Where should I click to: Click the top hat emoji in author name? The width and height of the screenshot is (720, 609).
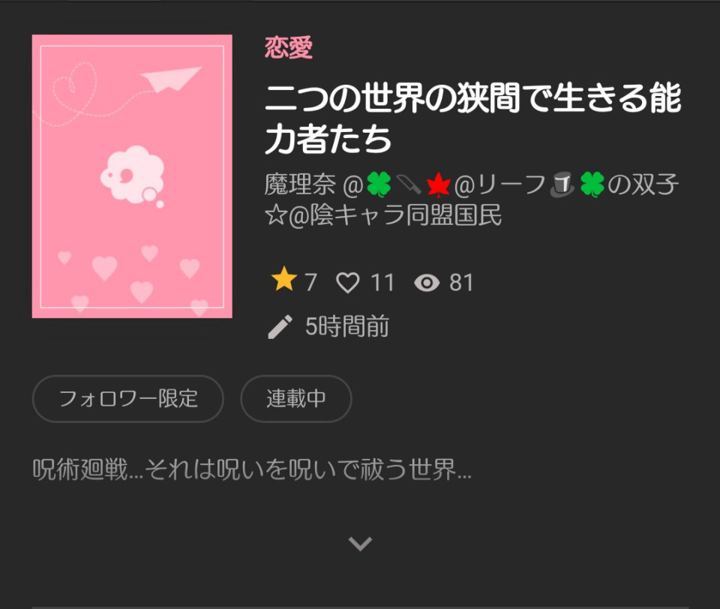pyautogui.click(x=562, y=184)
